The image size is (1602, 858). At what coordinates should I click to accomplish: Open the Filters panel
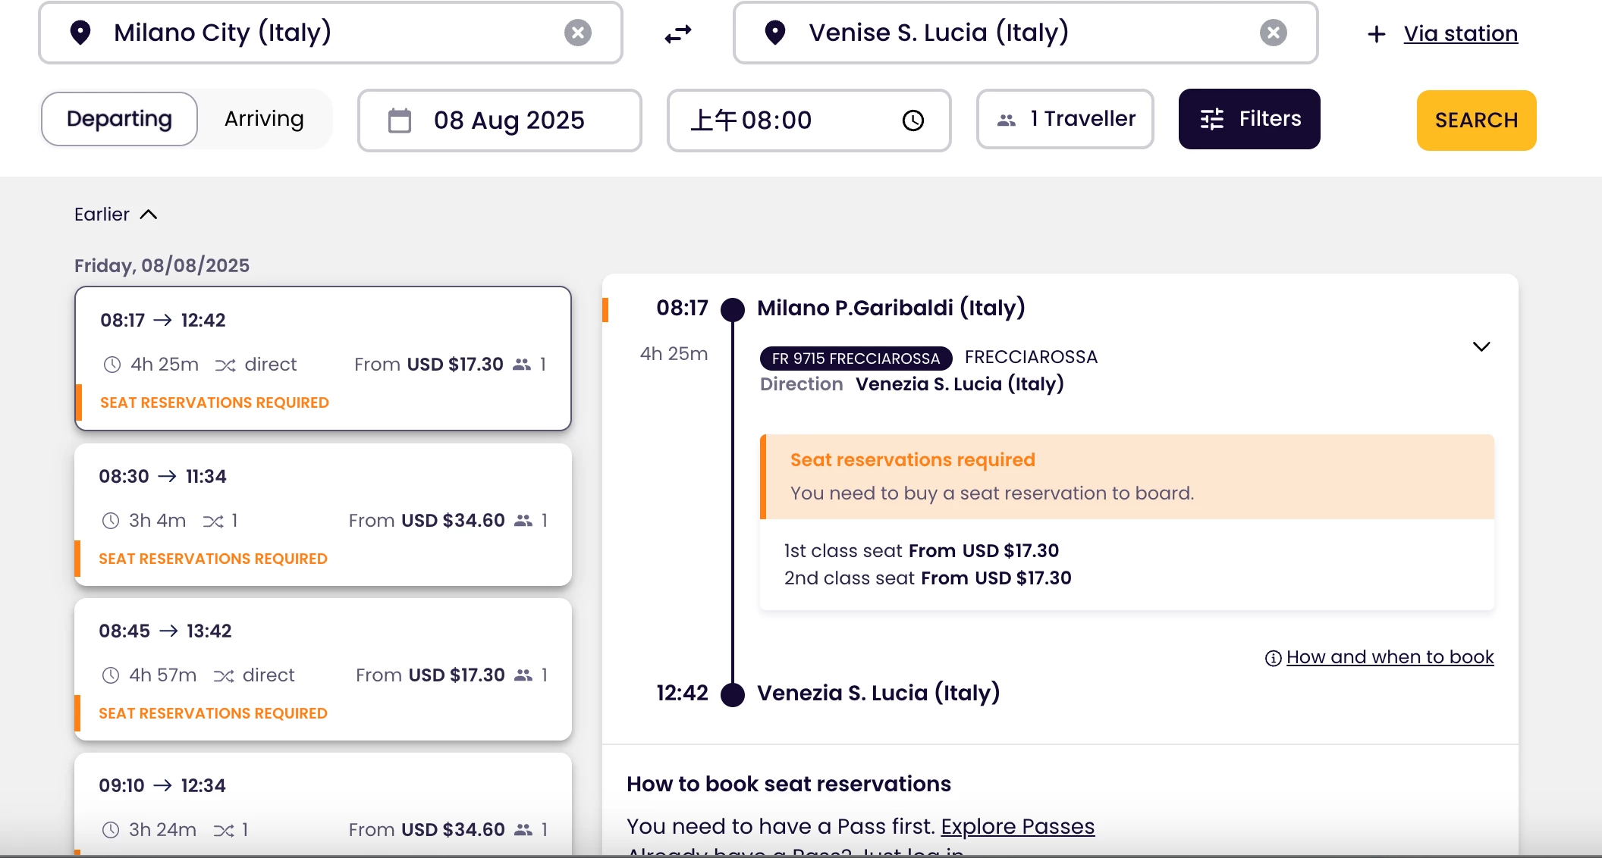(x=1249, y=119)
